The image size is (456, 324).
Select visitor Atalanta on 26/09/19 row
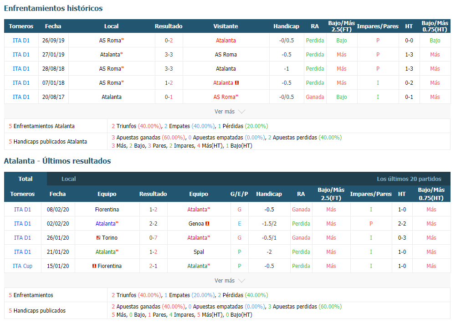(x=225, y=41)
